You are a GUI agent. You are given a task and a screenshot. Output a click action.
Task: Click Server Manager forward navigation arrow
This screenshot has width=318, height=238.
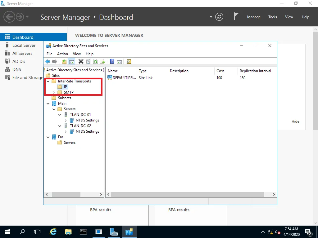pyautogui.click(x=20, y=17)
